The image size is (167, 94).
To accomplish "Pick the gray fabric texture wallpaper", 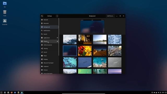I will point(115,62).
